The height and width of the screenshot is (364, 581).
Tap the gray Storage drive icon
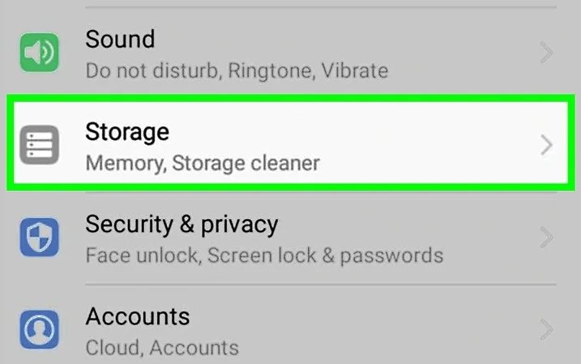pyautogui.click(x=40, y=146)
